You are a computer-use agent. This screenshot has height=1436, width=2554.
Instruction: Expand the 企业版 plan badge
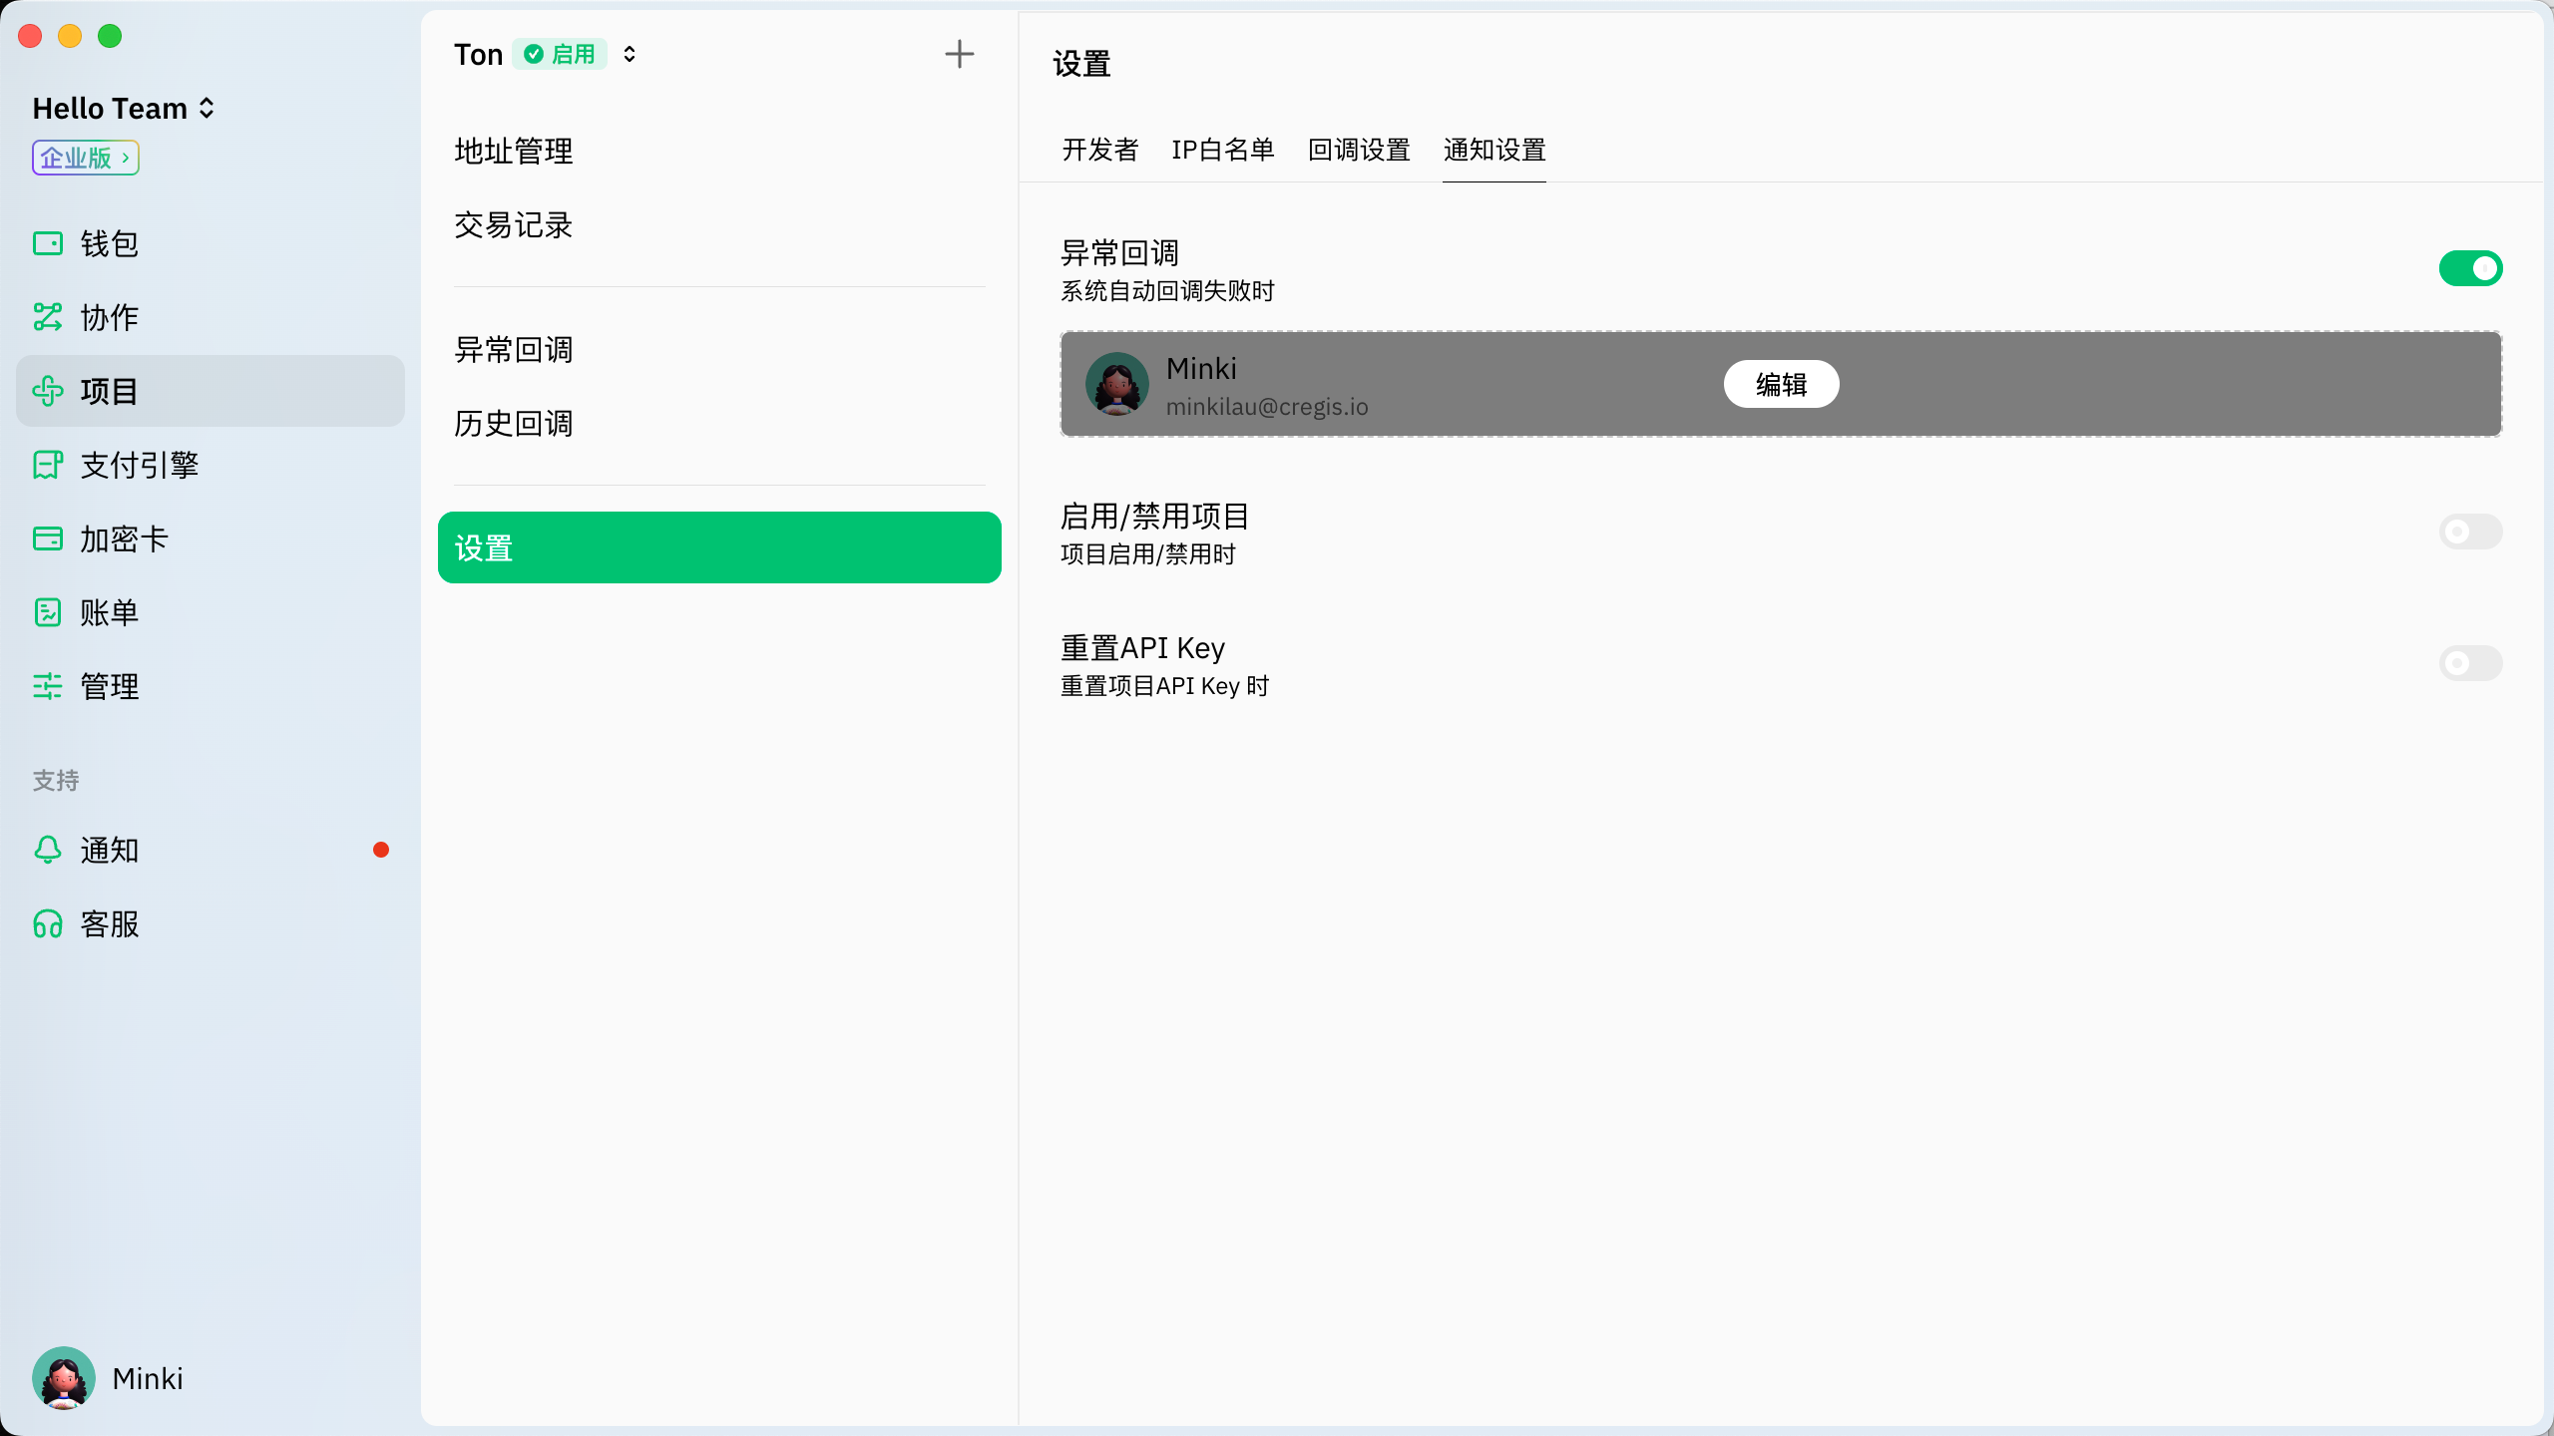pyautogui.click(x=86, y=158)
